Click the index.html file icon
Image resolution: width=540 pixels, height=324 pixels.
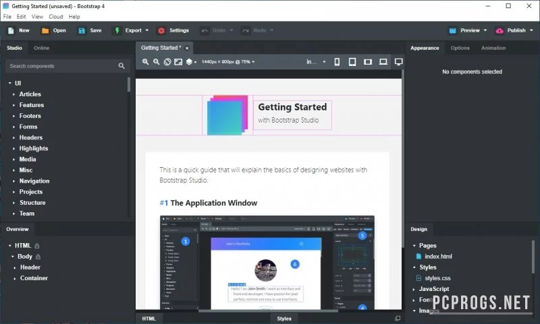pyautogui.click(x=418, y=257)
